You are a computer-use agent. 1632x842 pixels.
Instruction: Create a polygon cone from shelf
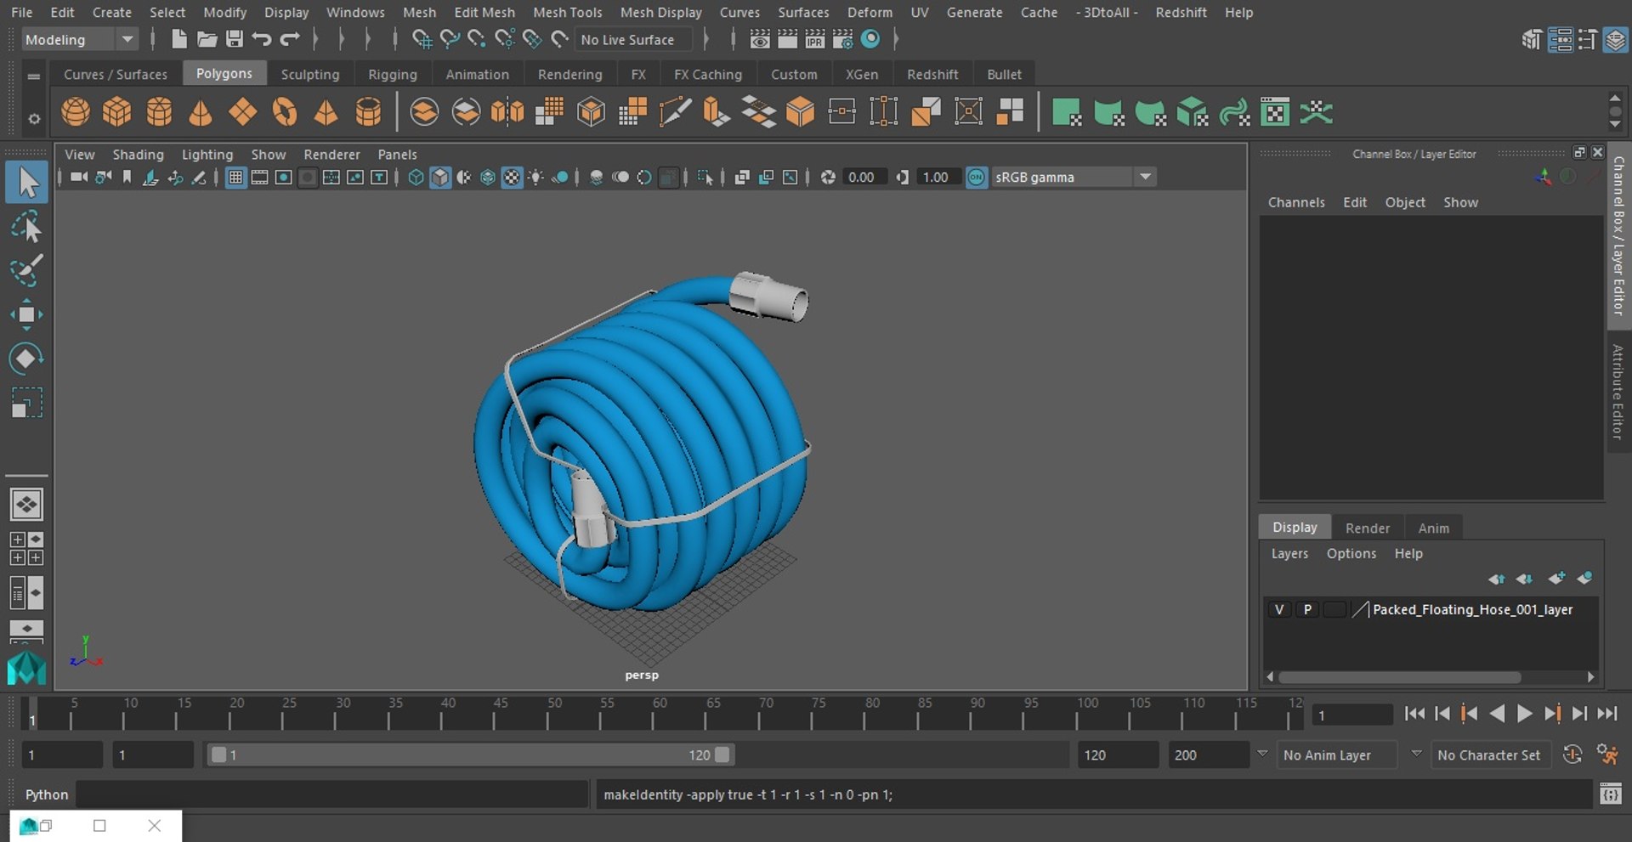(201, 112)
